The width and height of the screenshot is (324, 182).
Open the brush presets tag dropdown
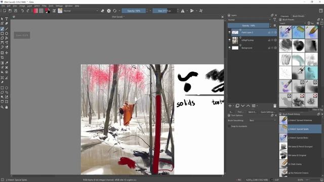point(292,23)
